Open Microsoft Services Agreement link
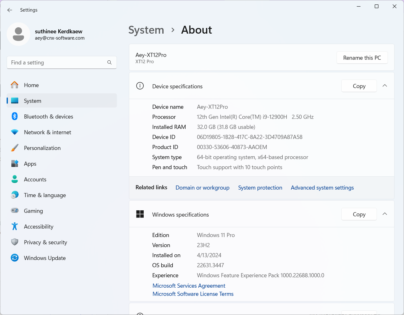 [189, 286]
